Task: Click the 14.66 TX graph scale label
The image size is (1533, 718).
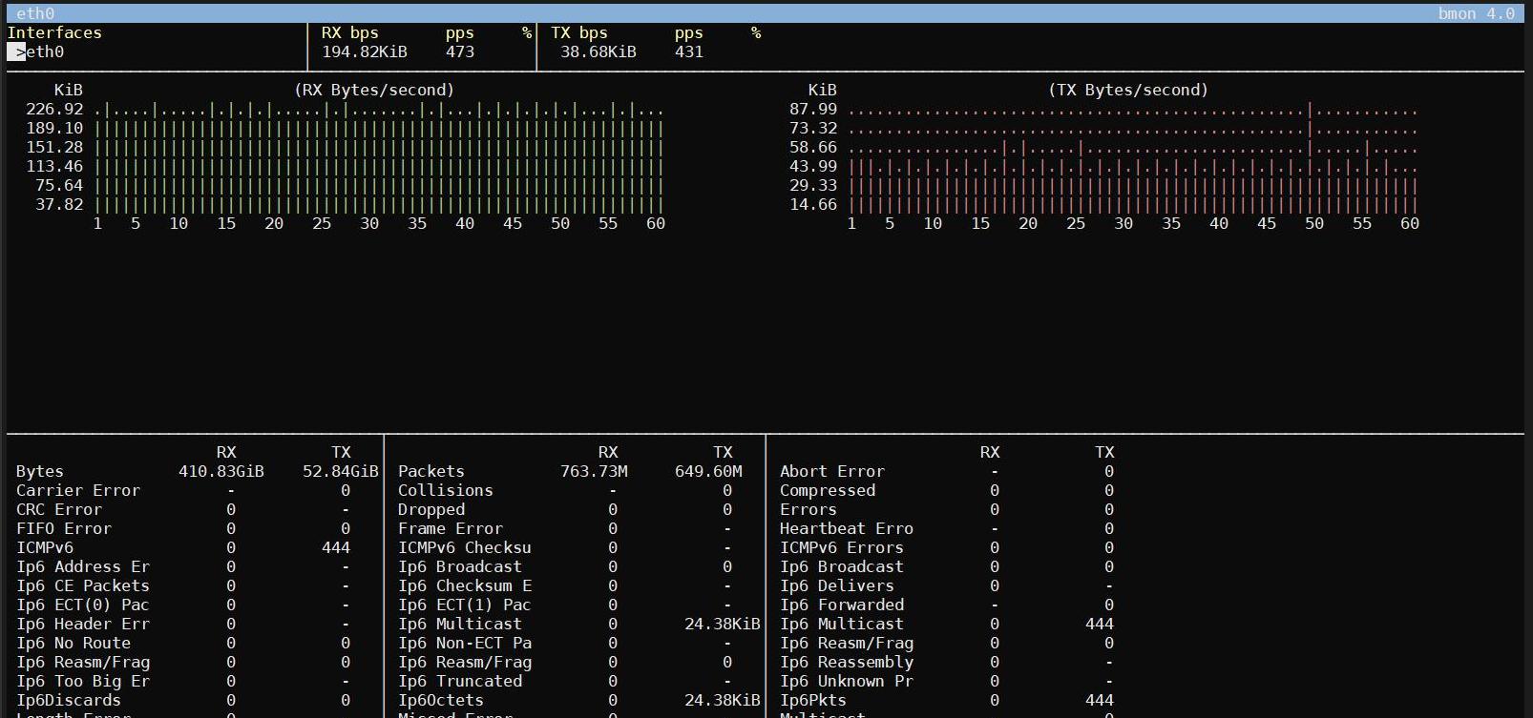Action: point(813,204)
